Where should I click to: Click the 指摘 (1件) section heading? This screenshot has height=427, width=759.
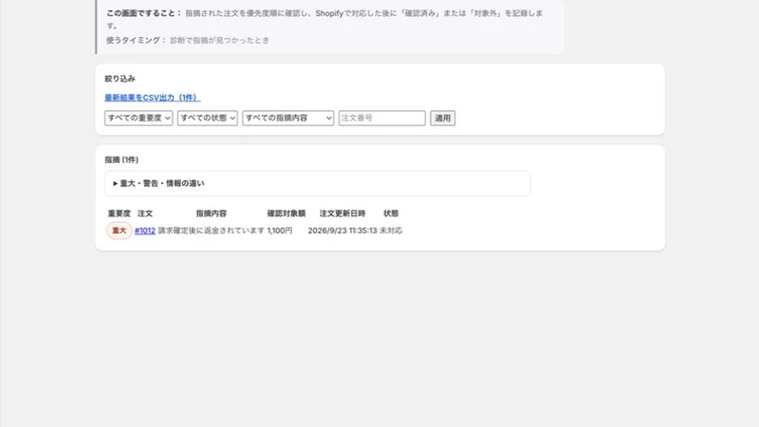[121, 159]
